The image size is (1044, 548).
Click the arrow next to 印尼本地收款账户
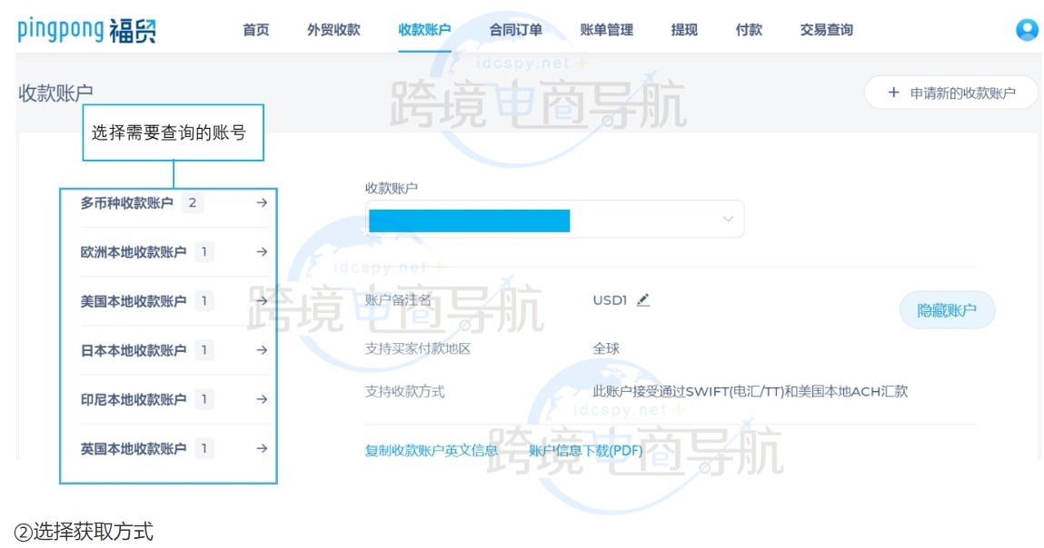[x=262, y=399]
